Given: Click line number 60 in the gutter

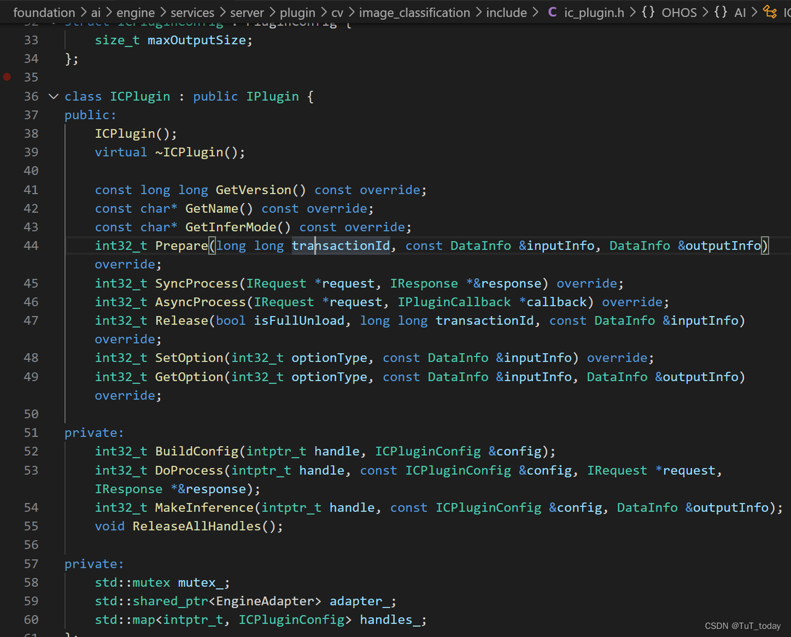Looking at the screenshot, I should [31, 620].
